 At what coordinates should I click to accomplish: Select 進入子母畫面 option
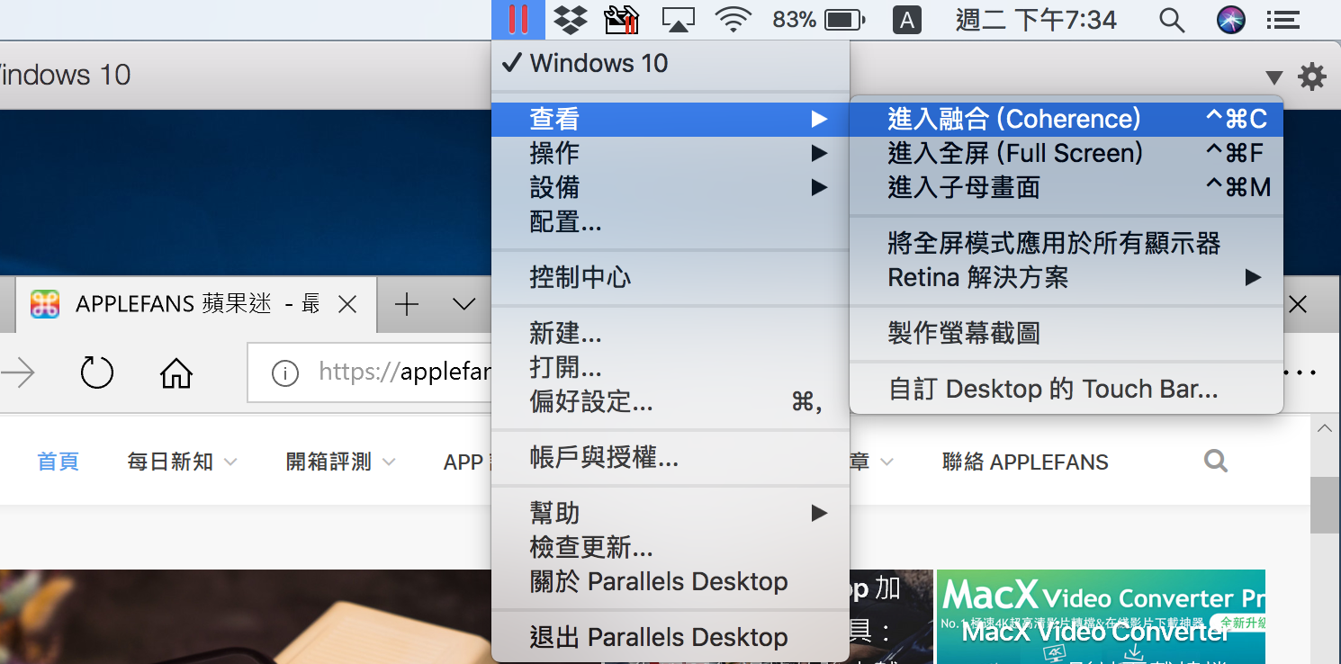pos(1066,187)
